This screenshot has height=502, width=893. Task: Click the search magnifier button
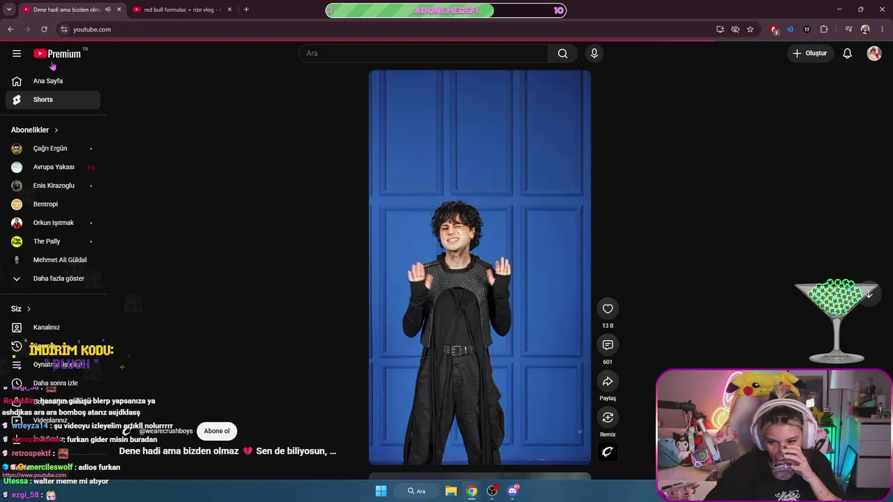(x=562, y=54)
